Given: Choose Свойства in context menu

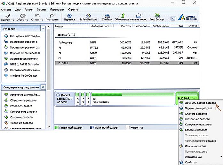Looking at the screenshot, I should tap(201, 162).
